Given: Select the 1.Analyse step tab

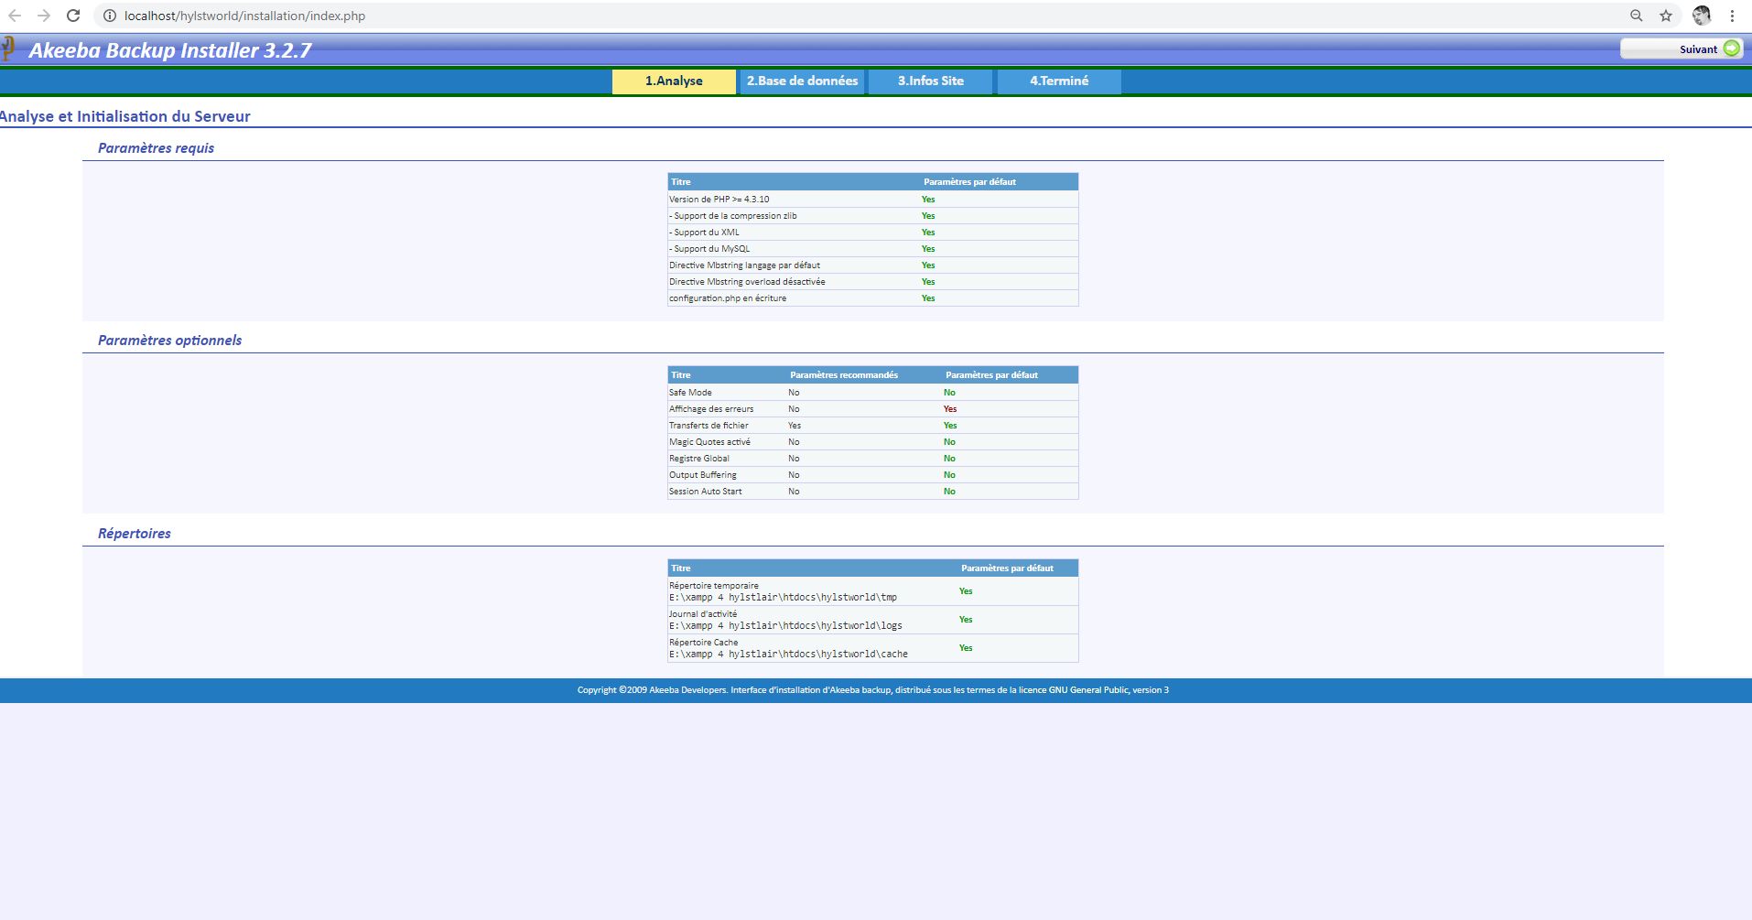Looking at the screenshot, I should coord(674,81).
